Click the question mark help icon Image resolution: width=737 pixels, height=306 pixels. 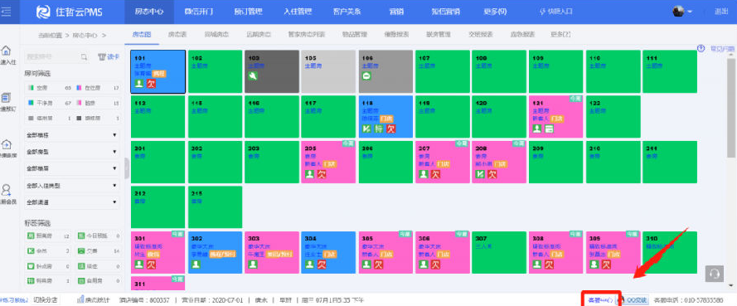701,48
